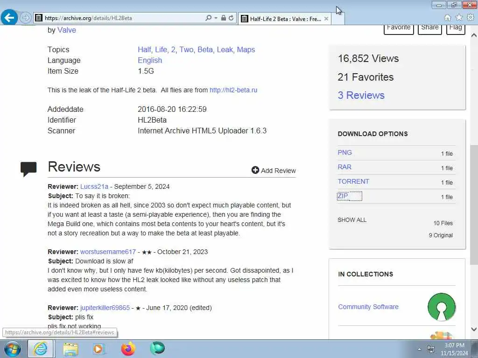Click the scrollbar down arrow

pos(474,329)
